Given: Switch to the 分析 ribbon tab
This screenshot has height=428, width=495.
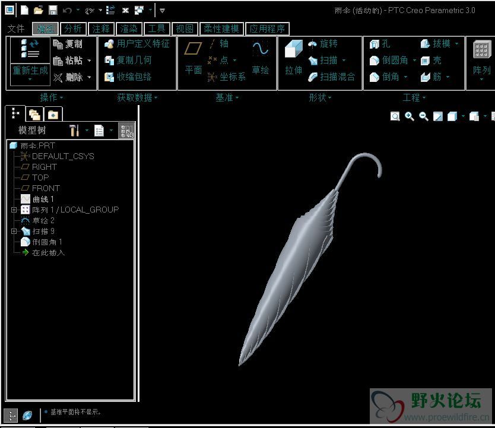Looking at the screenshot, I should click(x=73, y=28).
